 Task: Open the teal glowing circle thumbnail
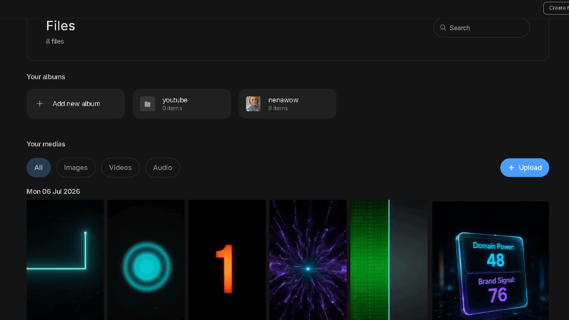tap(146, 260)
